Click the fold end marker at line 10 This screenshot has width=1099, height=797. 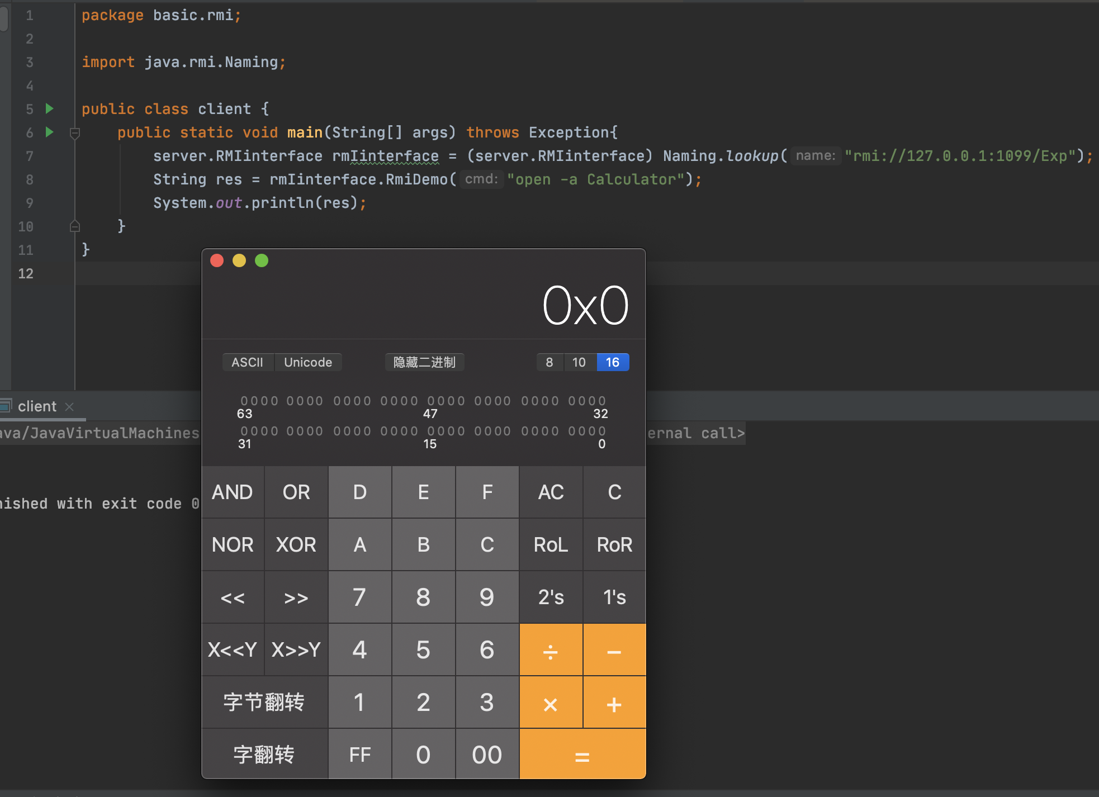tap(74, 226)
